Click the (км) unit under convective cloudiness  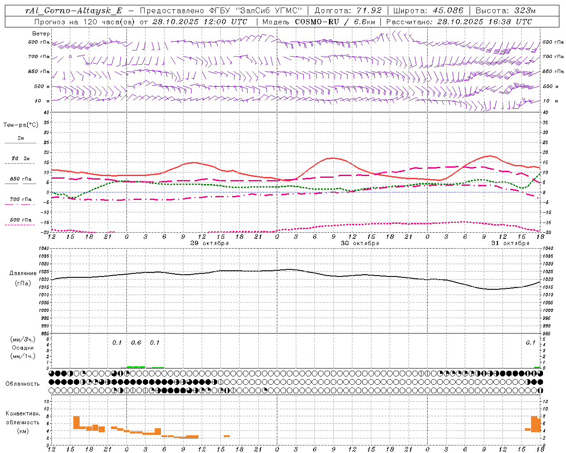click(23, 430)
